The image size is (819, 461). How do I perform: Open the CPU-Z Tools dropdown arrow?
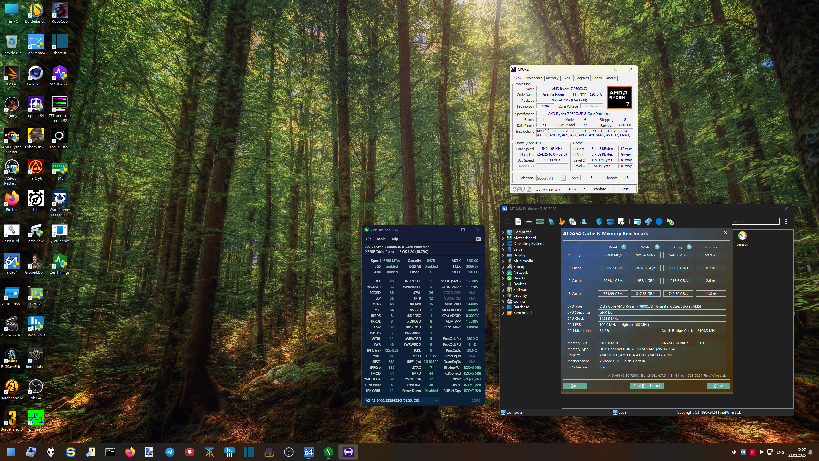[x=584, y=189]
